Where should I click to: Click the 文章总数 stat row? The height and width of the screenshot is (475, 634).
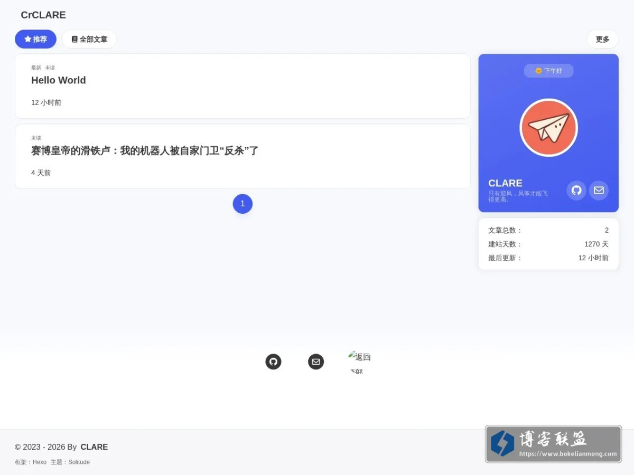point(548,230)
